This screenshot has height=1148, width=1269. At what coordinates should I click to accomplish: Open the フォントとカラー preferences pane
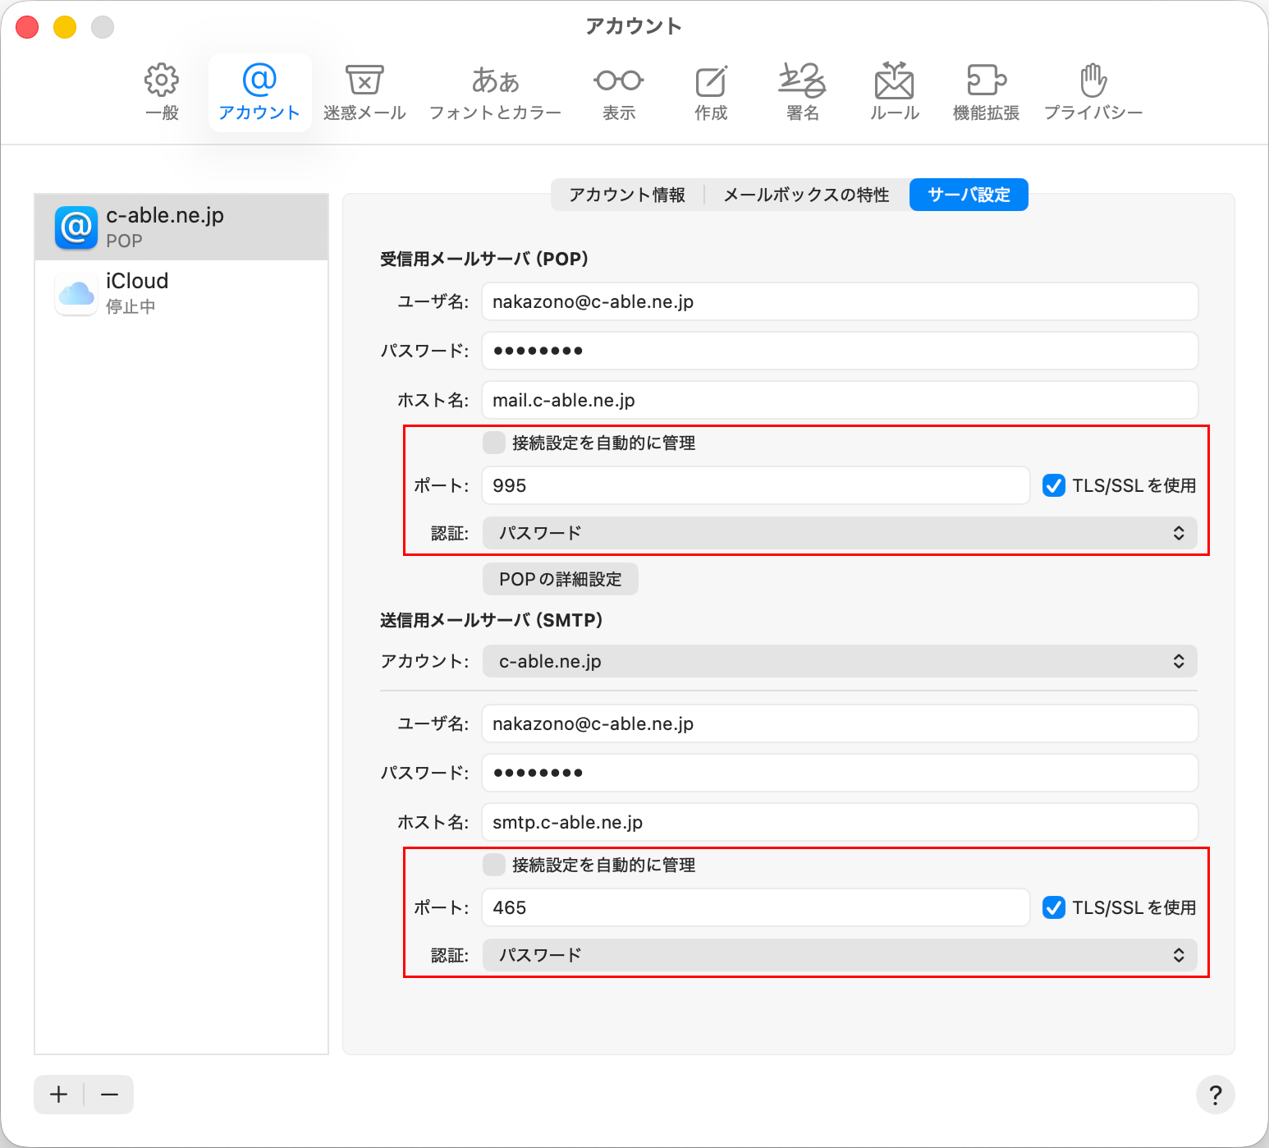click(495, 92)
